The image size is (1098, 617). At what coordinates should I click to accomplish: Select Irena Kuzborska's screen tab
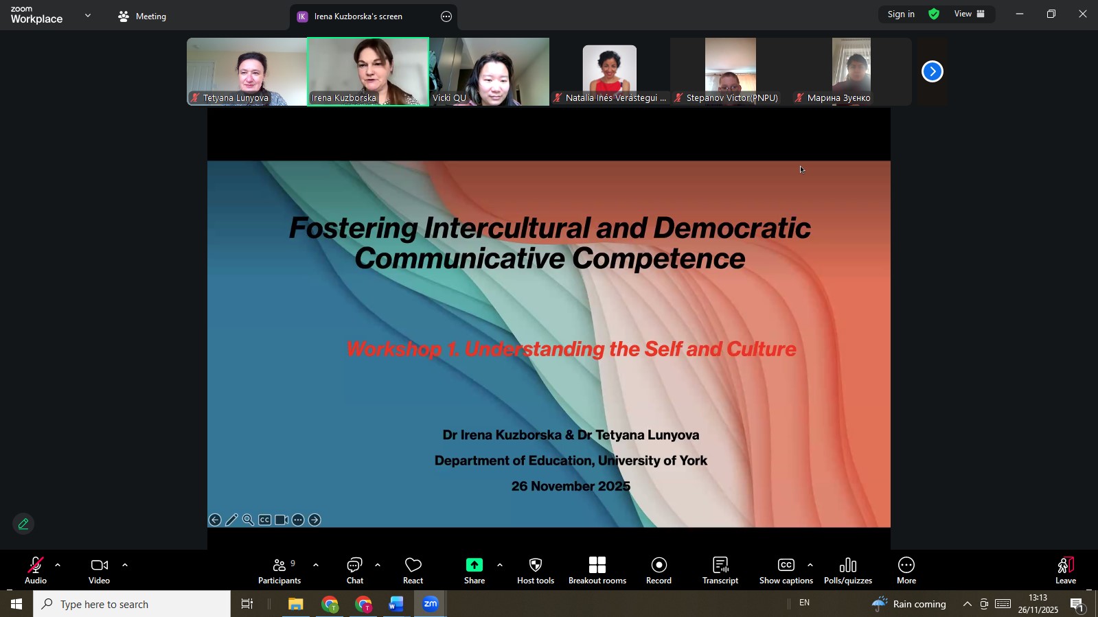(x=358, y=16)
